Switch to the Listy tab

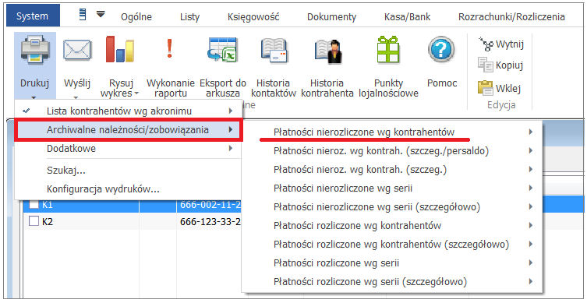click(189, 17)
